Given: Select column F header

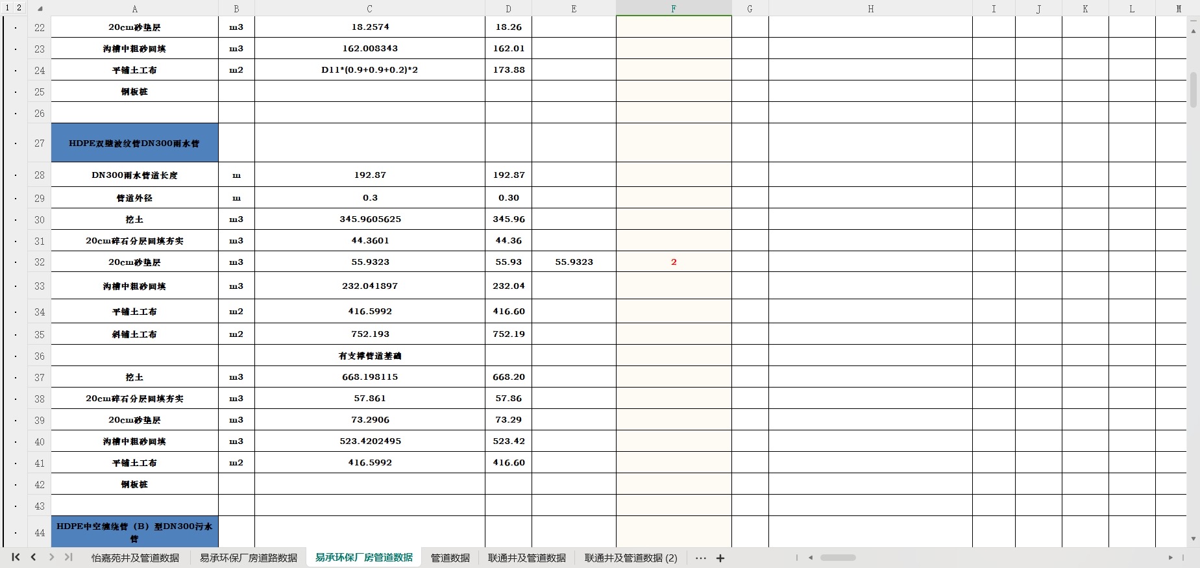Looking at the screenshot, I should click(x=674, y=8).
